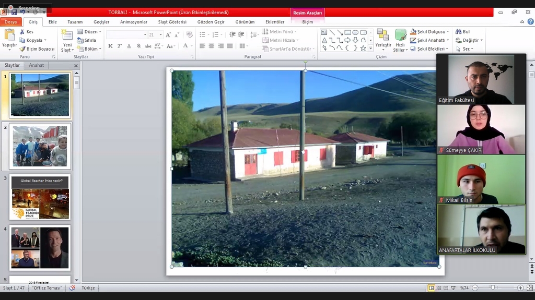Select the text box shape in gallery
The image size is (535, 300).
(x=324, y=32)
